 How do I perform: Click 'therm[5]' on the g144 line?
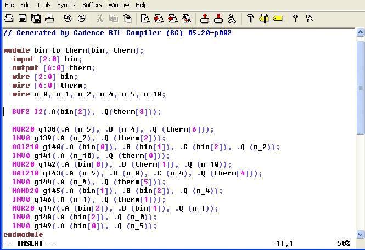135,182
